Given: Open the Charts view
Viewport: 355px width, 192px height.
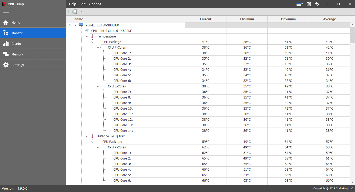Looking at the screenshot, I should pos(16,44).
